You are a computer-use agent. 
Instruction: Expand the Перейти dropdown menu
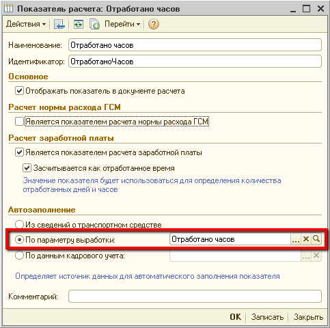coord(122,24)
